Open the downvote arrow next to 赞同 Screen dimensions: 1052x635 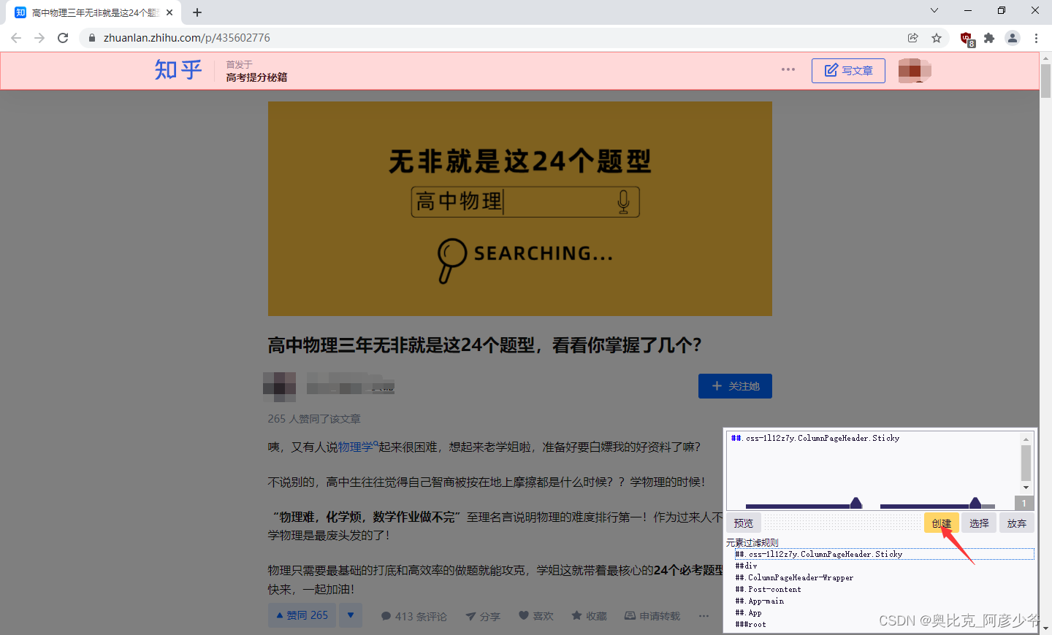(351, 615)
